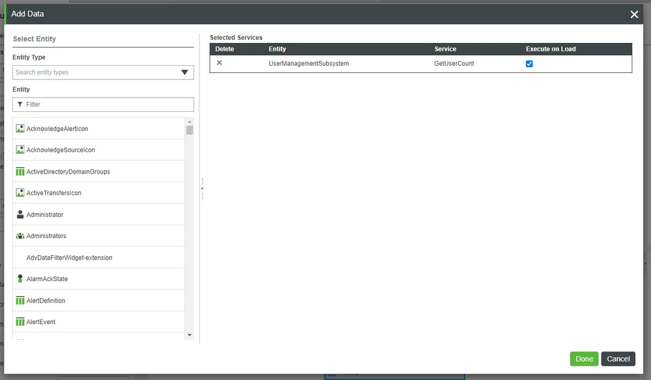This screenshot has width=651, height=380.
Task: Select AdvDataFilterWidget-extension entity
Action: 99,257
